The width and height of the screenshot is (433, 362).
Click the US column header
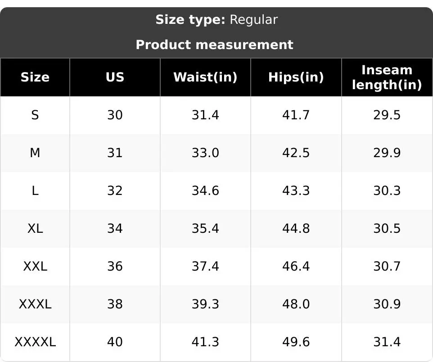coord(115,77)
